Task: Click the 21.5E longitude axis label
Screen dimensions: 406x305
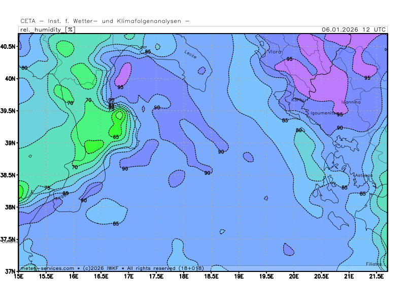Action: [376, 277]
